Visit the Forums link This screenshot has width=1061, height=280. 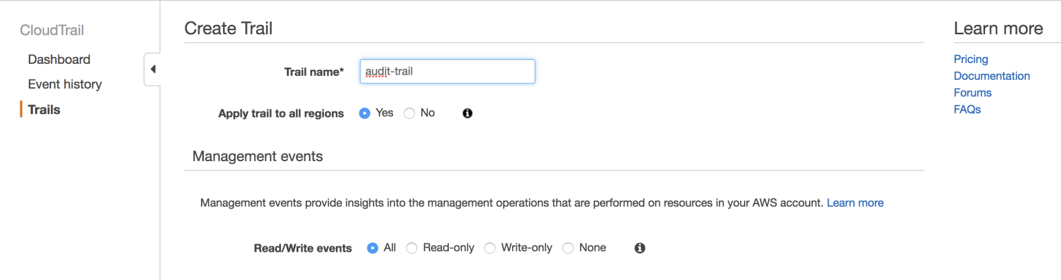tap(972, 93)
